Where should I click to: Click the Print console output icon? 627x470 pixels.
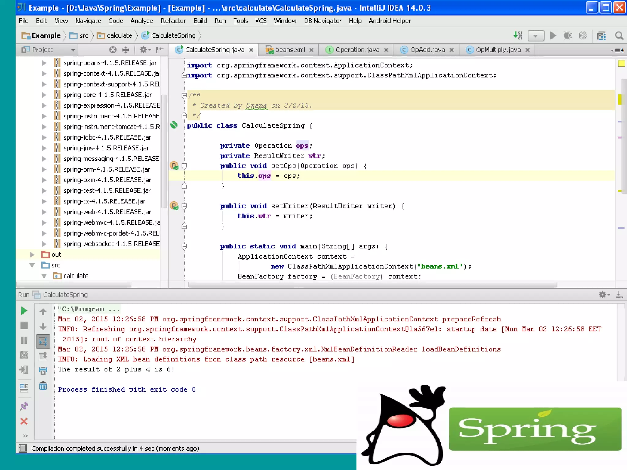coord(43,371)
